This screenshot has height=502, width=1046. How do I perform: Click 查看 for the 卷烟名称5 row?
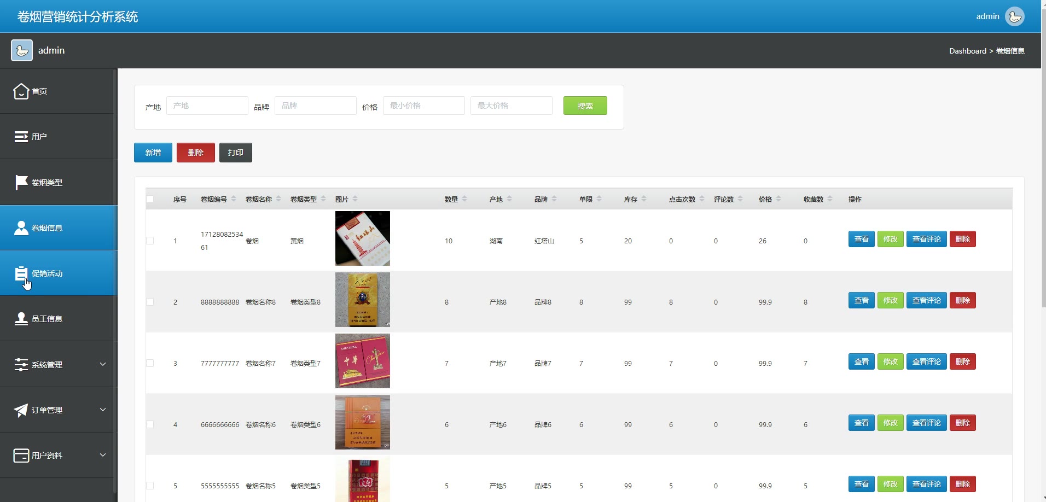coord(862,484)
